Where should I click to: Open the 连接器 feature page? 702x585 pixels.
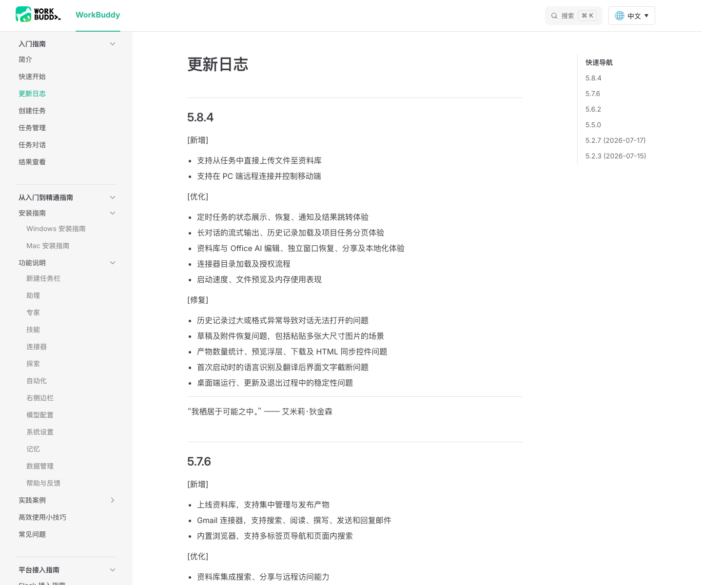37,347
